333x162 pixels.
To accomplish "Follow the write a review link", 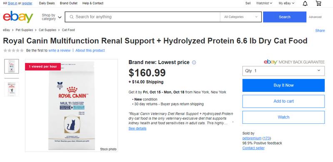I will pyautogui.click(x=60, y=50).
